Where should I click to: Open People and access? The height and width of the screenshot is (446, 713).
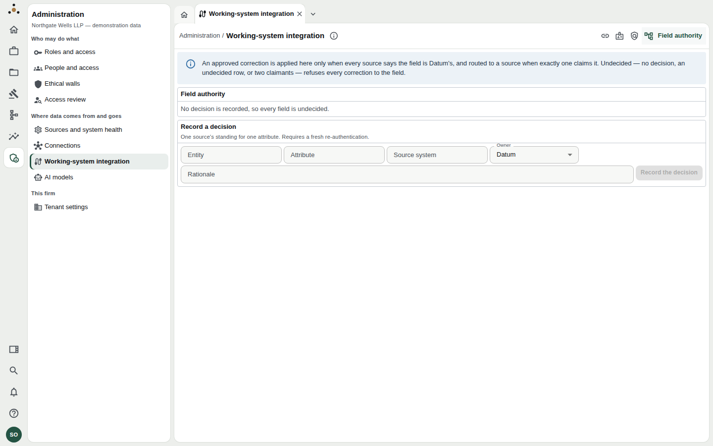tap(99, 68)
